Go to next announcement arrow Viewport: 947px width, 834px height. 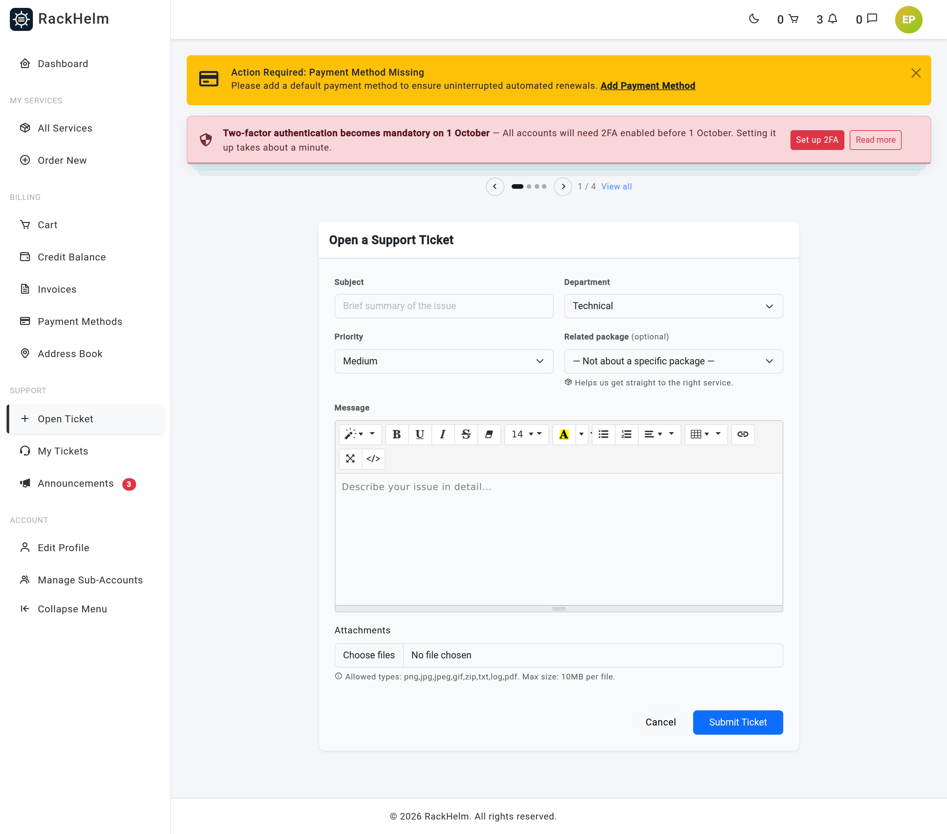(x=563, y=187)
